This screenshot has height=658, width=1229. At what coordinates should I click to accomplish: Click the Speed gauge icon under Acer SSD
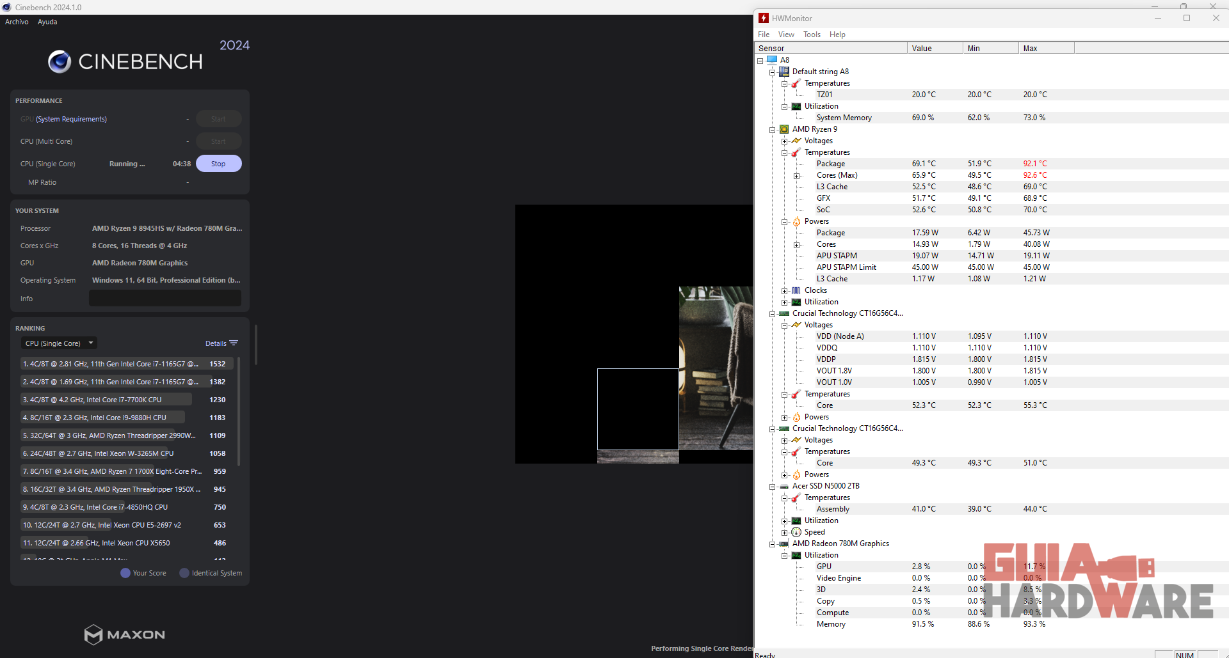point(796,532)
